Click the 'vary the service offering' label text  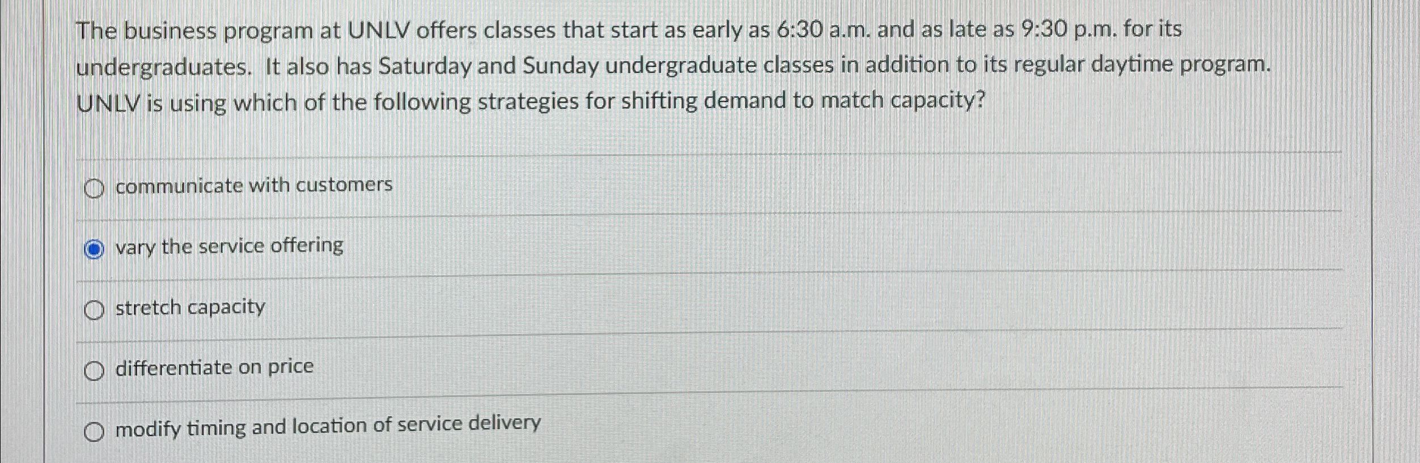[228, 246]
